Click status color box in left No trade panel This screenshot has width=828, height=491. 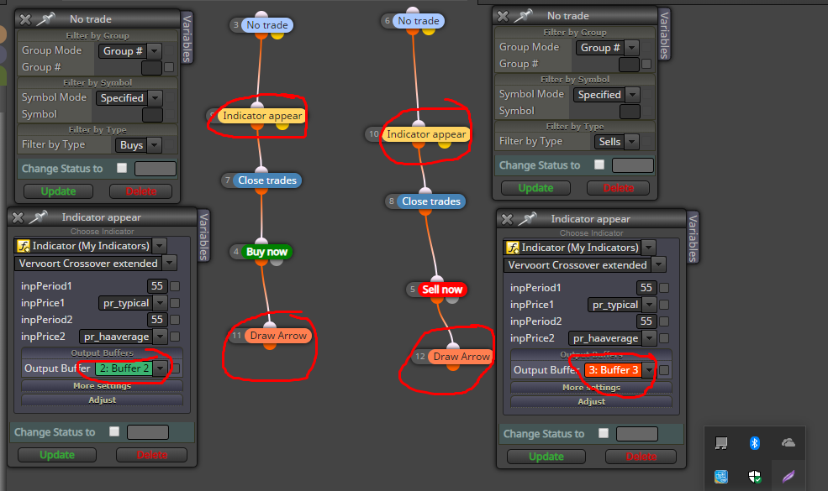point(156,168)
